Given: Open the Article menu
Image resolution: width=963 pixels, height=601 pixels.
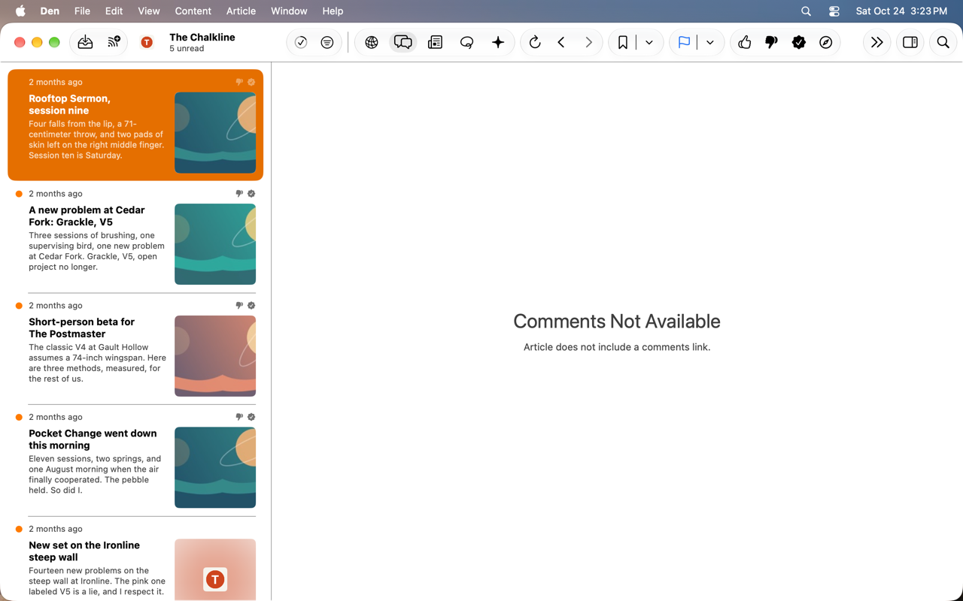Looking at the screenshot, I should [241, 11].
